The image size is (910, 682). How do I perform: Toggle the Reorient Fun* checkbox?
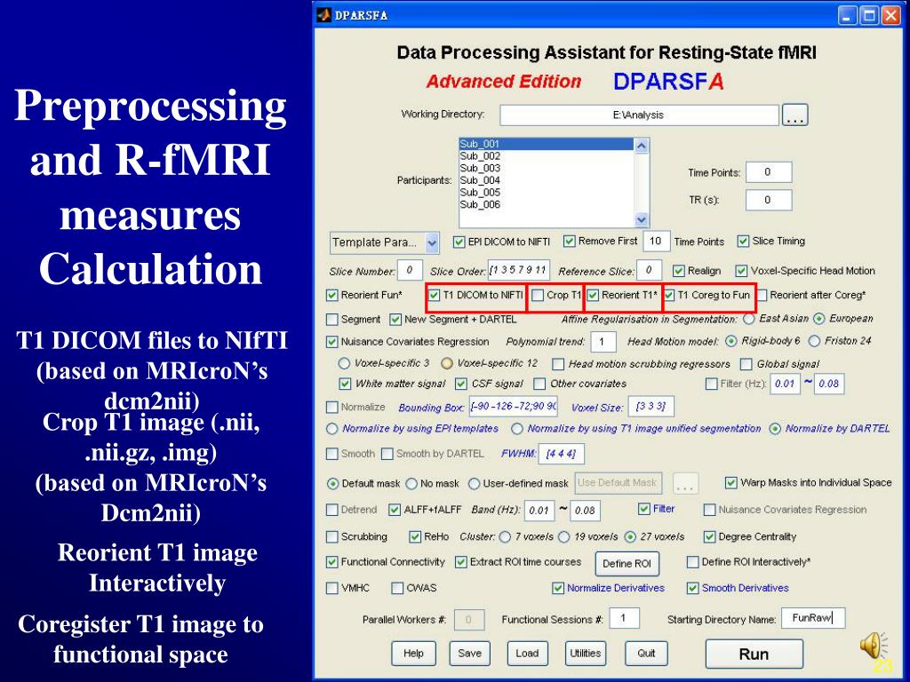[332, 295]
